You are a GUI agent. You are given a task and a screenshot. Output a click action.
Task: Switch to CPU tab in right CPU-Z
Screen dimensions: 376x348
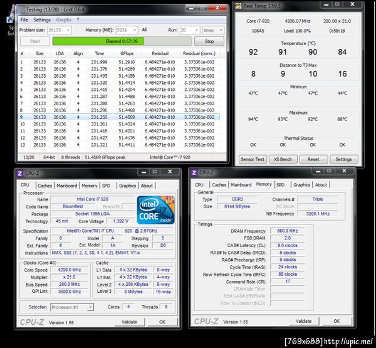[199, 185]
